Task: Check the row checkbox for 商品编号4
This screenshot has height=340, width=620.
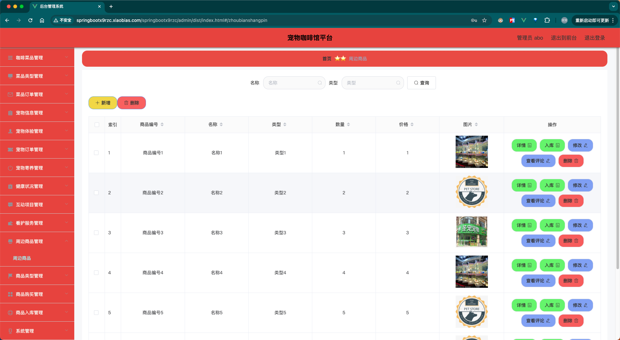Action: point(96,273)
